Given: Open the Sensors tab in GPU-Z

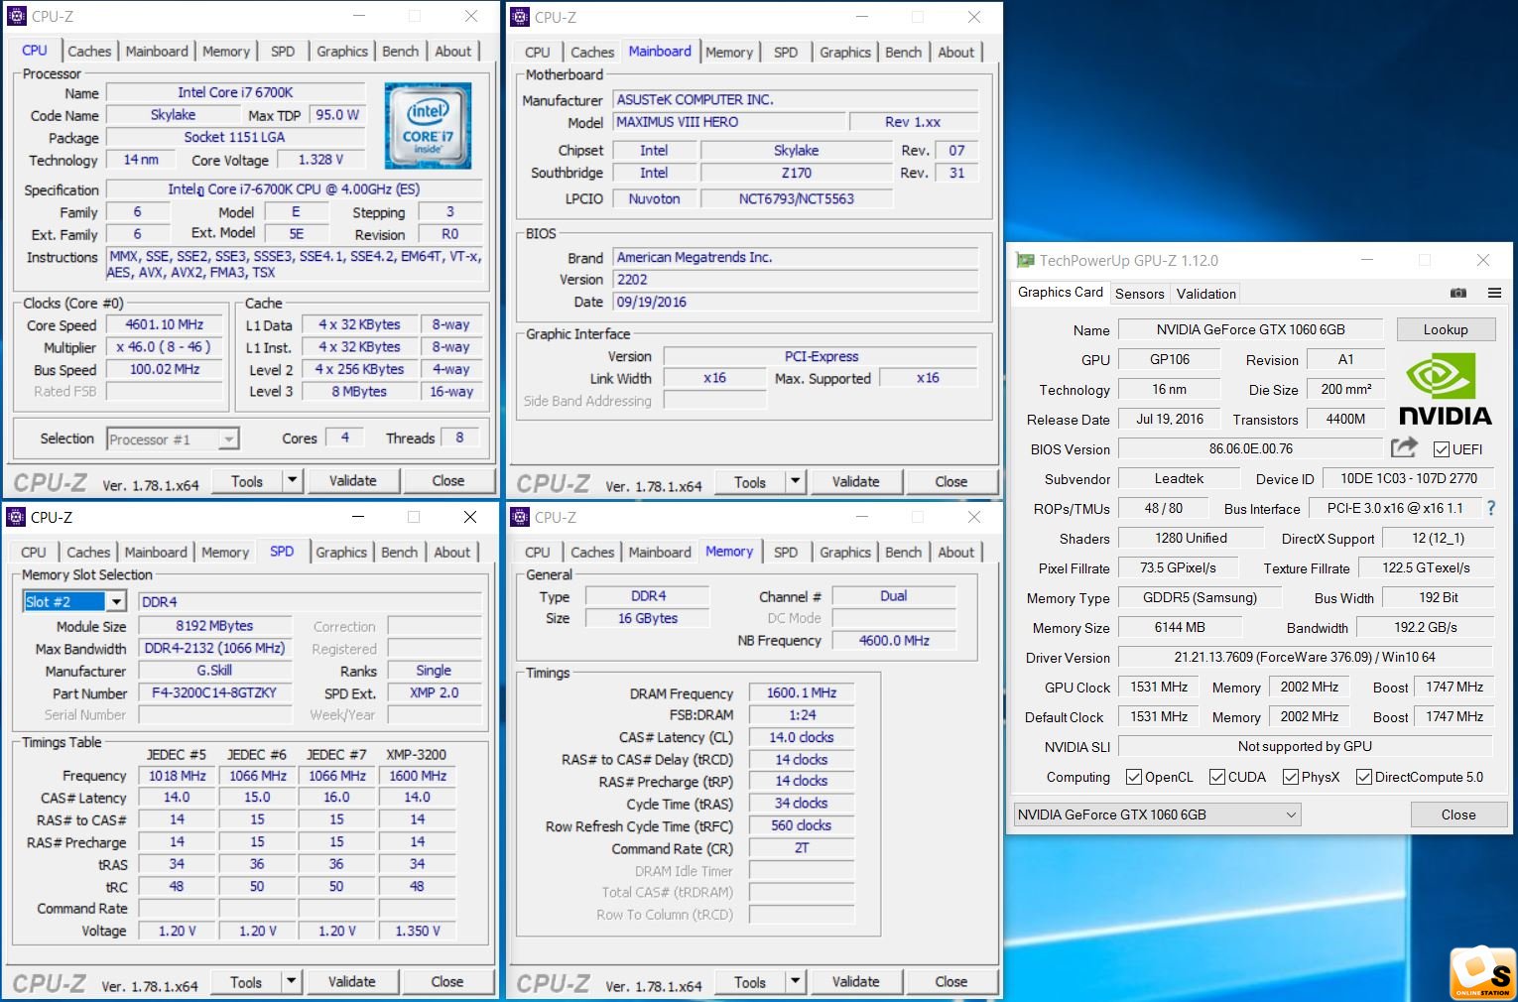Looking at the screenshot, I should 1139,294.
